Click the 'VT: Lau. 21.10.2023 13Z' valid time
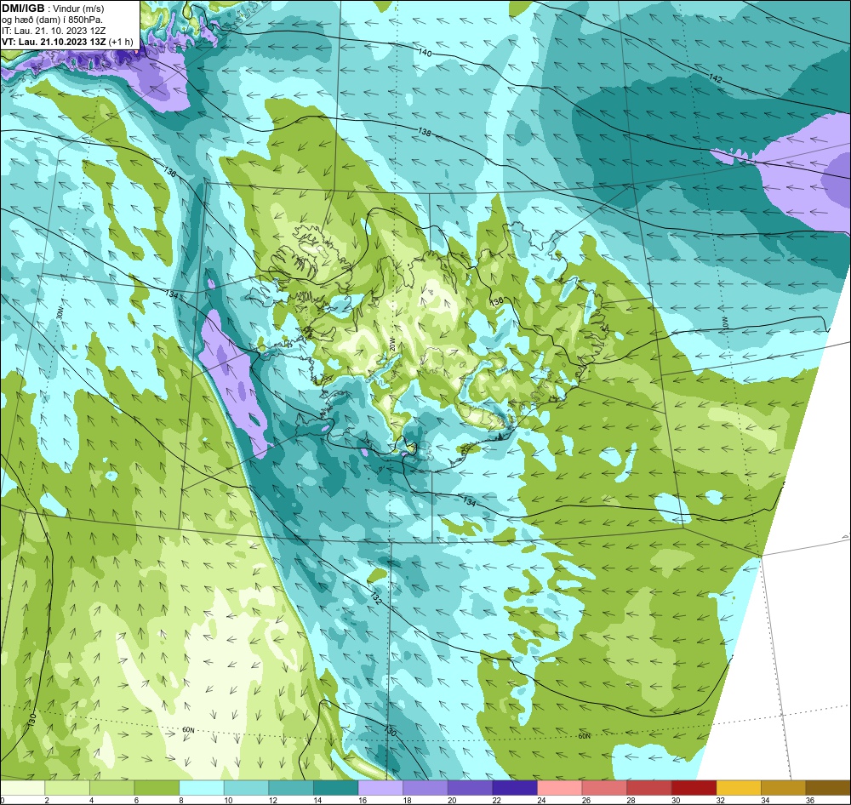 tap(54, 42)
